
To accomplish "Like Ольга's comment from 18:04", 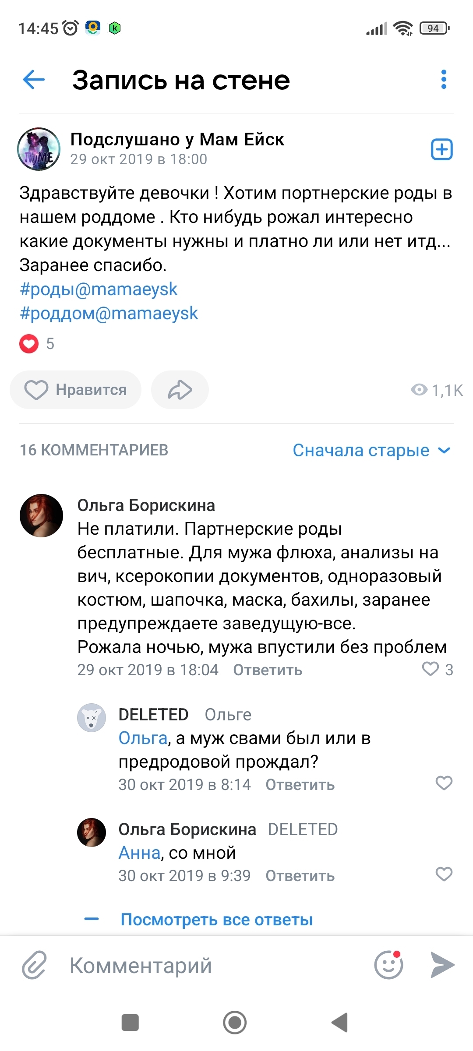I will (431, 669).
